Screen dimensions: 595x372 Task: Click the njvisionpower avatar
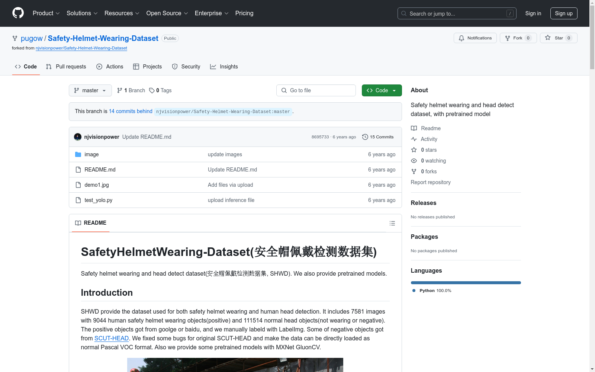78,137
